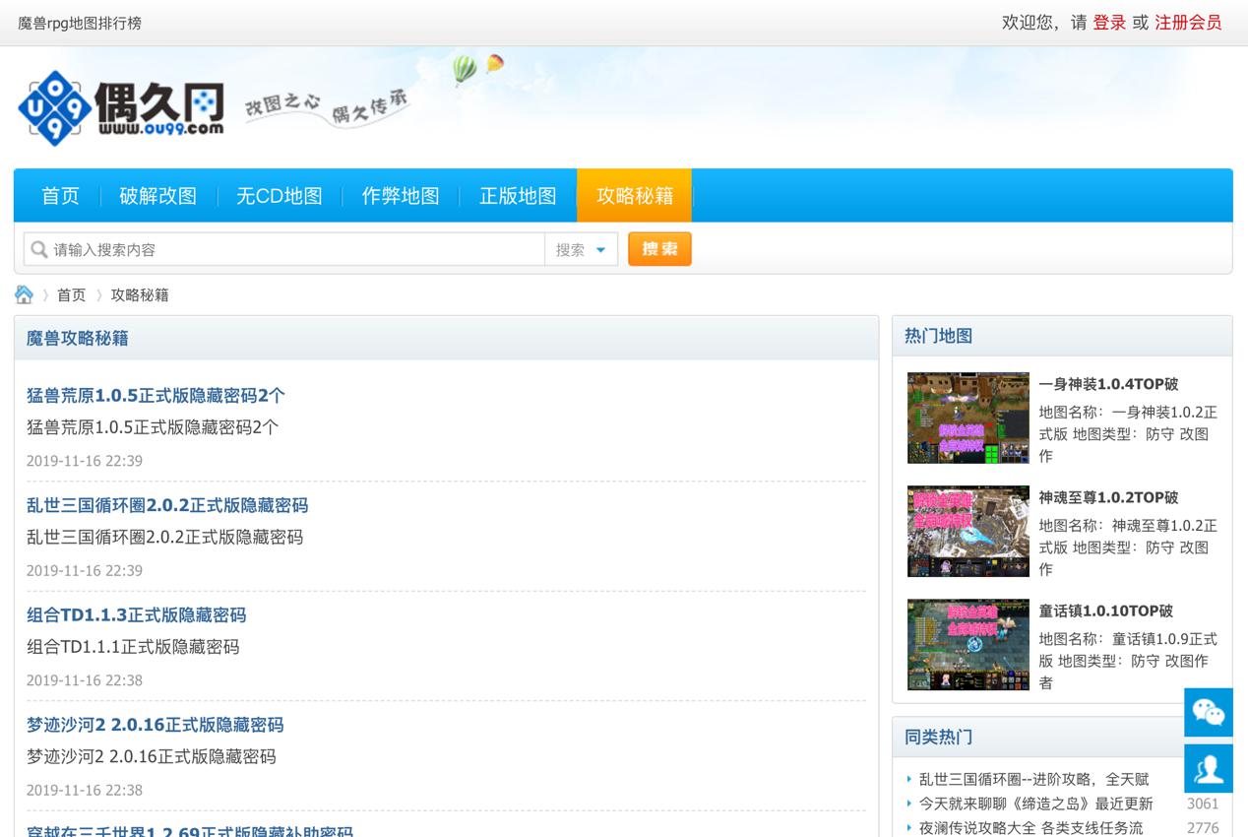The image size is (1248, 837).
Task: Click the magnifier icon in search box
Action: click(x=39, y=249)
